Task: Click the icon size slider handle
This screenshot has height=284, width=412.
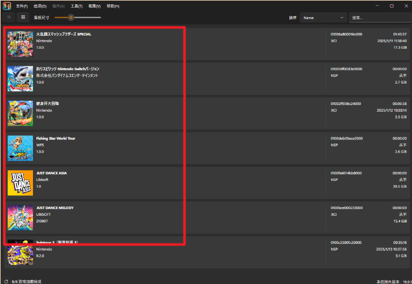Action: 71,17
